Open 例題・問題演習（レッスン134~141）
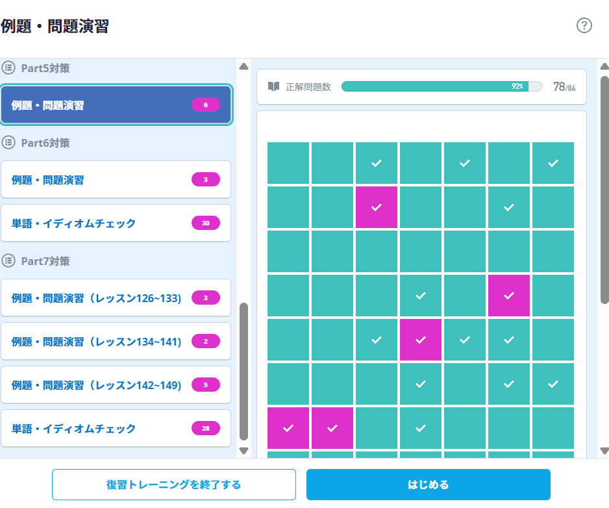Viewport: 609px width, 508px height. tap(97, 342)
